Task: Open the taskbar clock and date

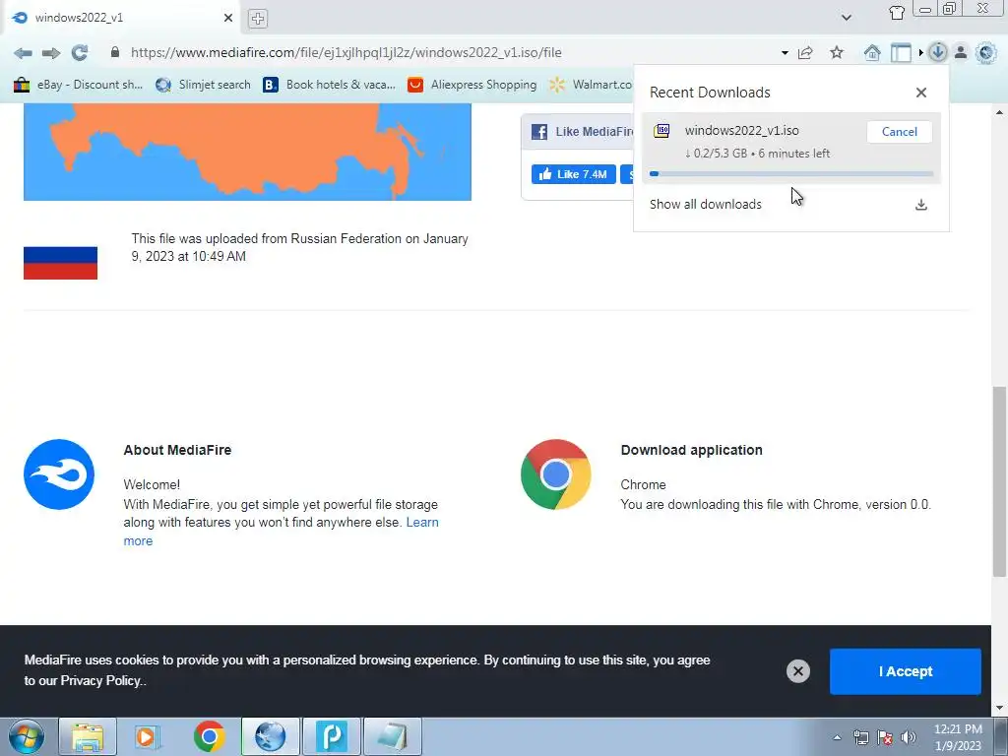Action: coord(958,737)
